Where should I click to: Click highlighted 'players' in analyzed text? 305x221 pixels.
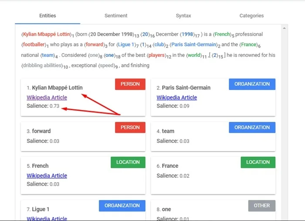click(156, 55)
